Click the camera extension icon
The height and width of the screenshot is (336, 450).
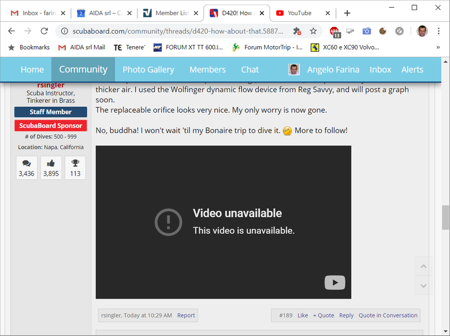[367, 31]
